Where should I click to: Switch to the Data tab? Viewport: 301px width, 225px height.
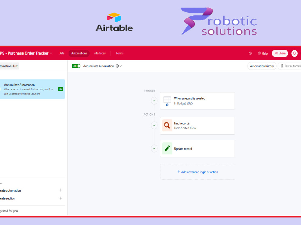[61, 53]
